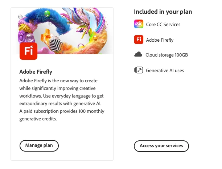Select the Adobe Firefly plan list label
The height and width of the screenshot is (169, 222).
[160, 40]
